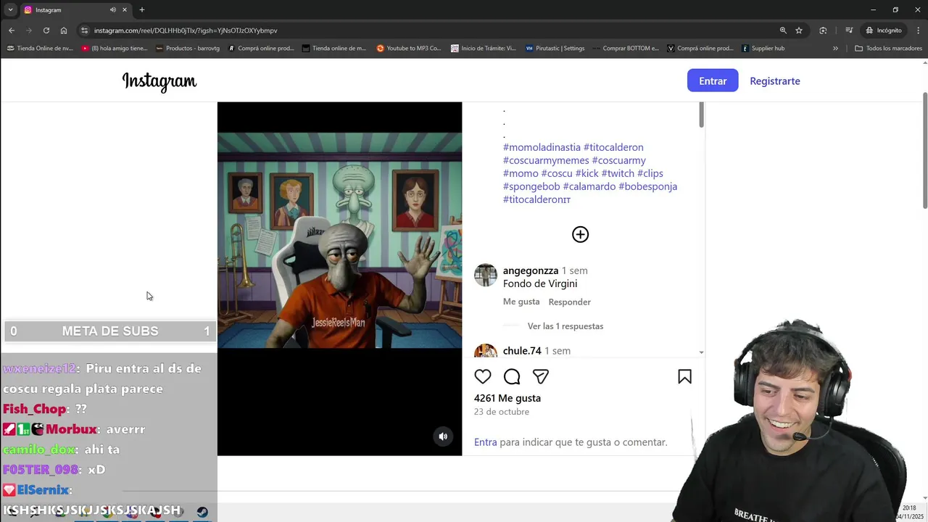Click the address bar URL
This screenshot has width=928, height=522.
pyautogui.click(x=186, y=30)
